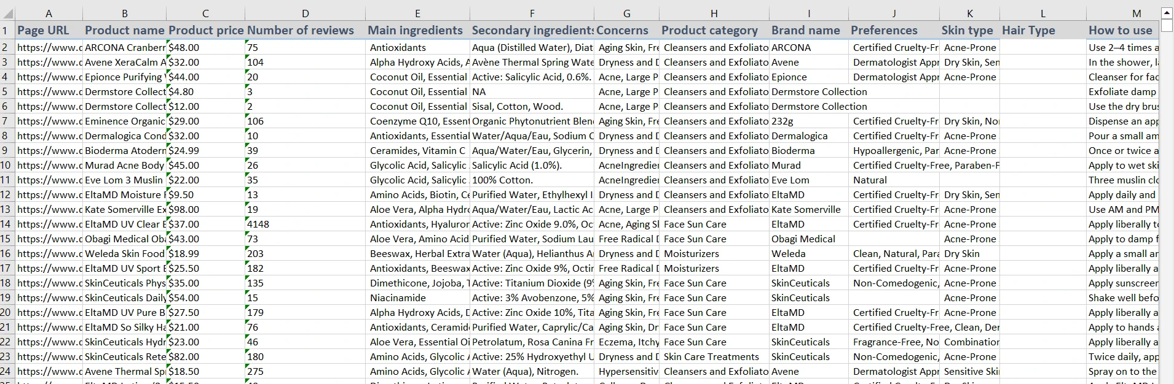Click the 'Main ingredients' header cell
This screenshot has height=384, width=1174.
point(417,30)
